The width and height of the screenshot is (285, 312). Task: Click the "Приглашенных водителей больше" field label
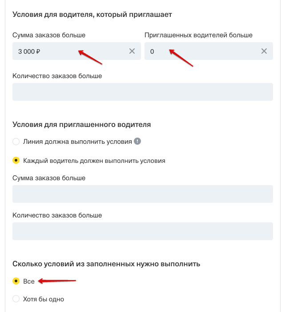(x=198, y=35)
